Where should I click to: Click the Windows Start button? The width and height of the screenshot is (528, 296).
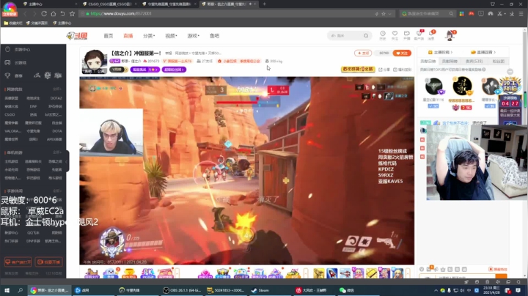coord(7,290)
